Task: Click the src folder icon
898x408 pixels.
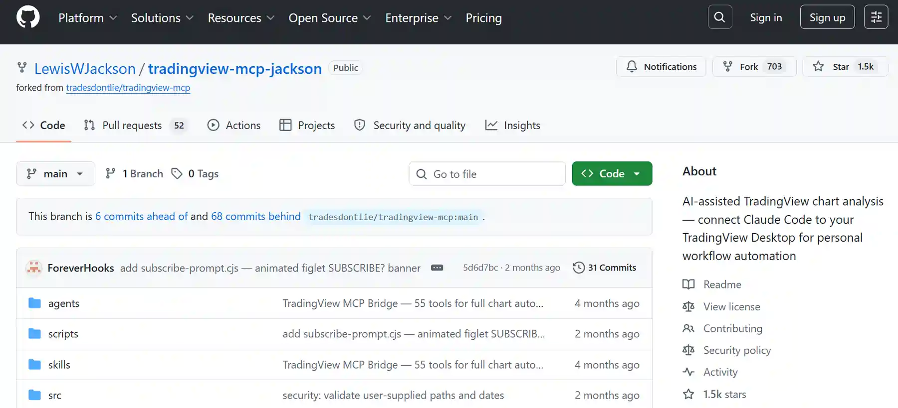Action: [x=34, y=395]
